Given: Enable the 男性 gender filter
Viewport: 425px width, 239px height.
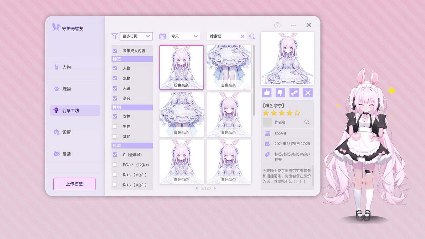Looking at the screenshot, I should coord(115,126).
